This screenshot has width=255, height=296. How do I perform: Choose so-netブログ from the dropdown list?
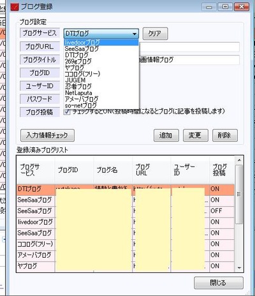click(101, 105)
